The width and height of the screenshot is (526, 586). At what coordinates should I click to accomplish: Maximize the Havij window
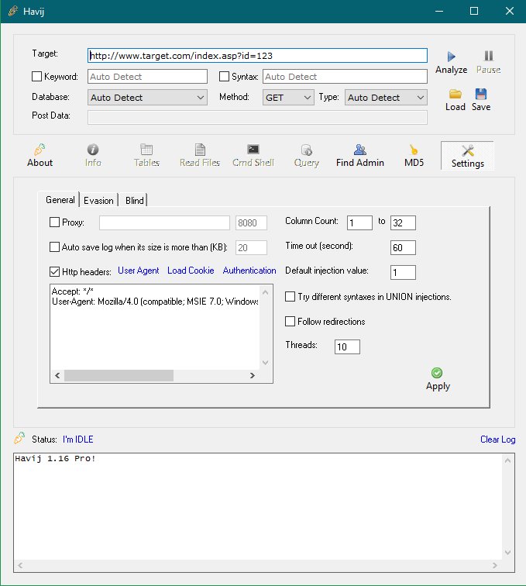473,11
